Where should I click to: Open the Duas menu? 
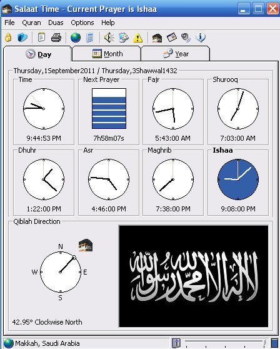click(x=56, y=23)
